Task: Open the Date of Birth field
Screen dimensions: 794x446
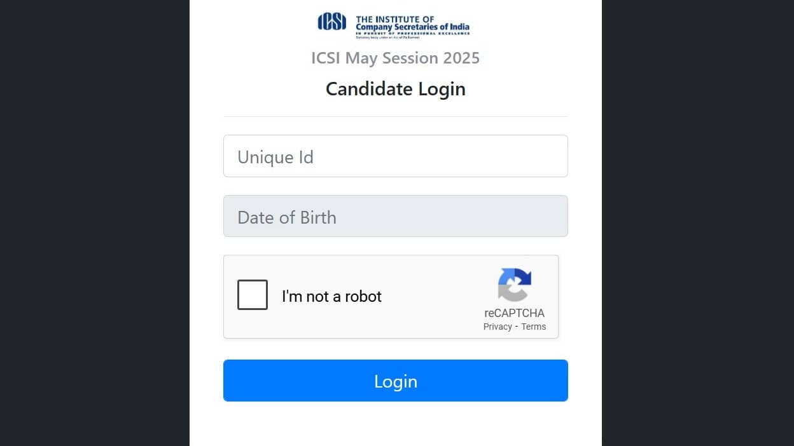Action: pyautogui.click(x=395, y=217)
